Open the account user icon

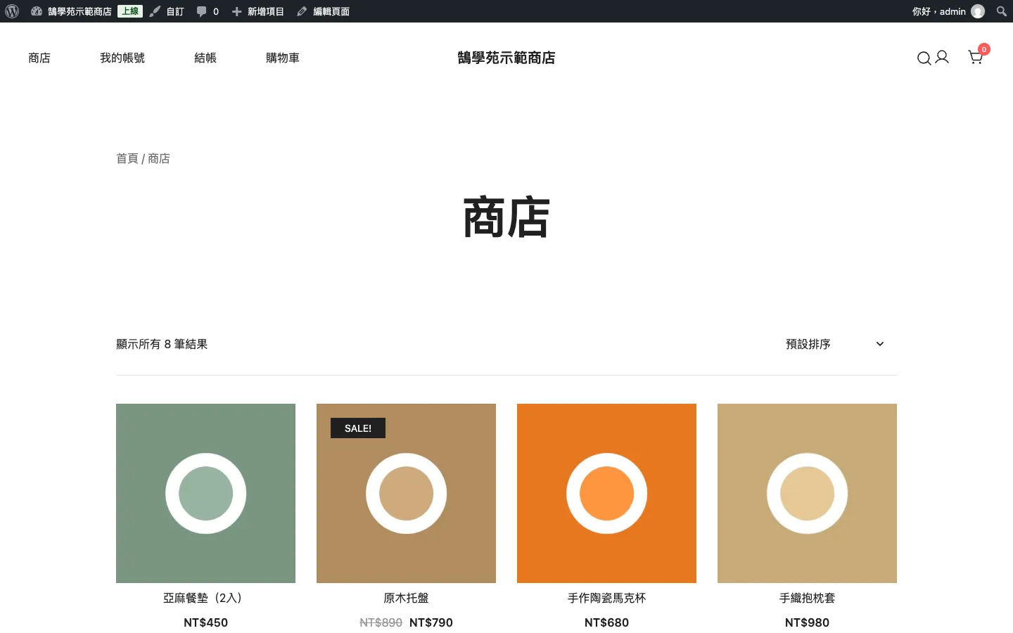click(942, 57)
